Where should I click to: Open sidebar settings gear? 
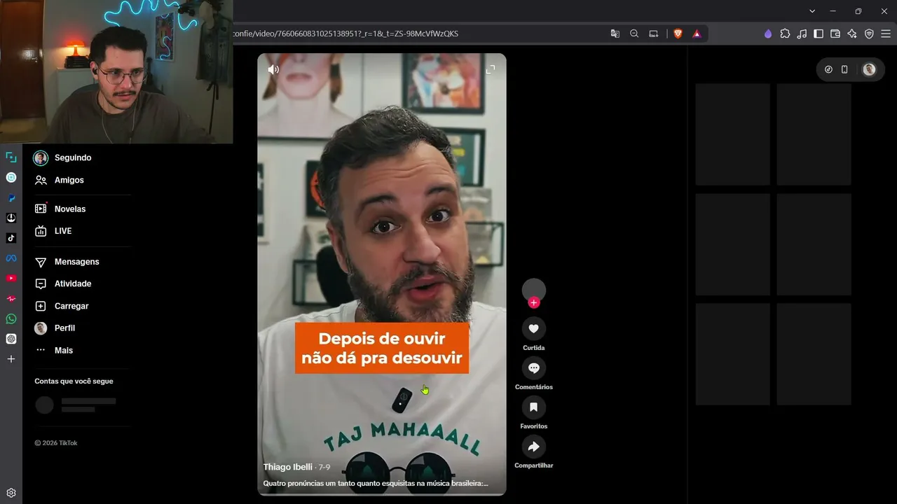pyautogui.click(x=11, y=493)
